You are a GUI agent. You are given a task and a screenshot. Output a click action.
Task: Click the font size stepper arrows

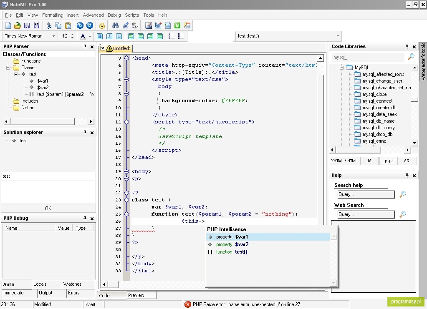tap(73, 36)
